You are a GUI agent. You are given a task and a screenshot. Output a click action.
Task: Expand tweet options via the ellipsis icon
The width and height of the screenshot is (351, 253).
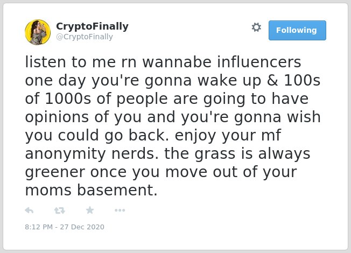coord(120,210)
